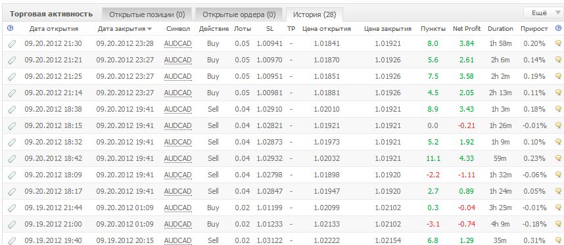This screenshot has height=245, width=564.
Task: Sort by Пункты column header
Action: point(433,29)
